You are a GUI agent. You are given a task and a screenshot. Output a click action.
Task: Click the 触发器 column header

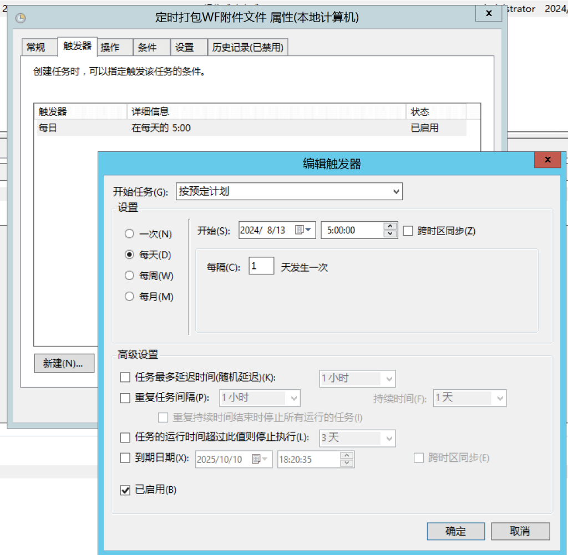(81, 111)
